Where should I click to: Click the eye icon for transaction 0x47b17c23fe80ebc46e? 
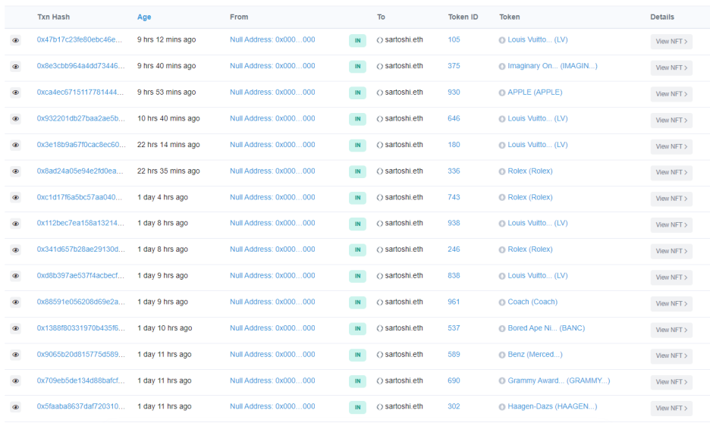(15, 40)
